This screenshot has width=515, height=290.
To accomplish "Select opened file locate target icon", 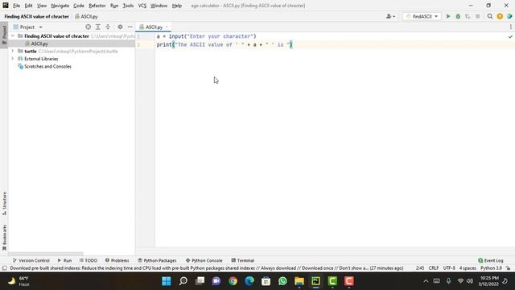I will (x=88, y=27).
